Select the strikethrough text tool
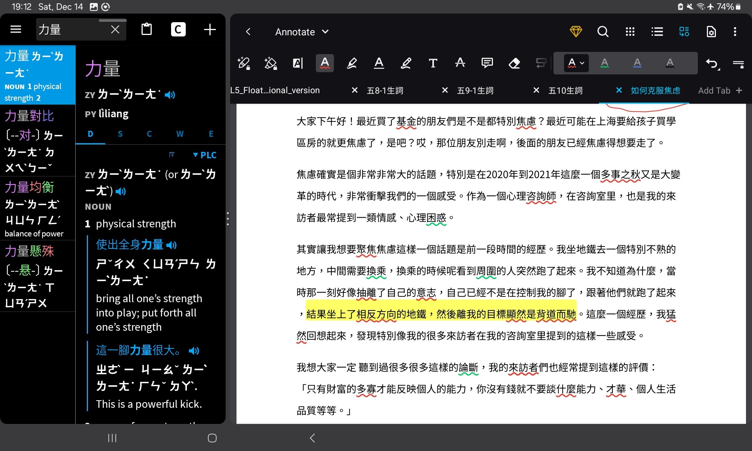 click(460, 63)
